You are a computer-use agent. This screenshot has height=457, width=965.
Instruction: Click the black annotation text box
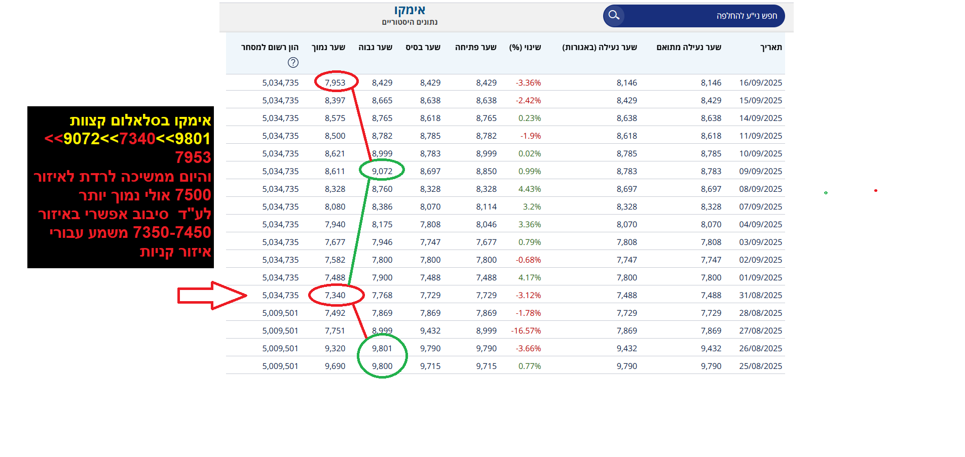(x=121, y=187)
